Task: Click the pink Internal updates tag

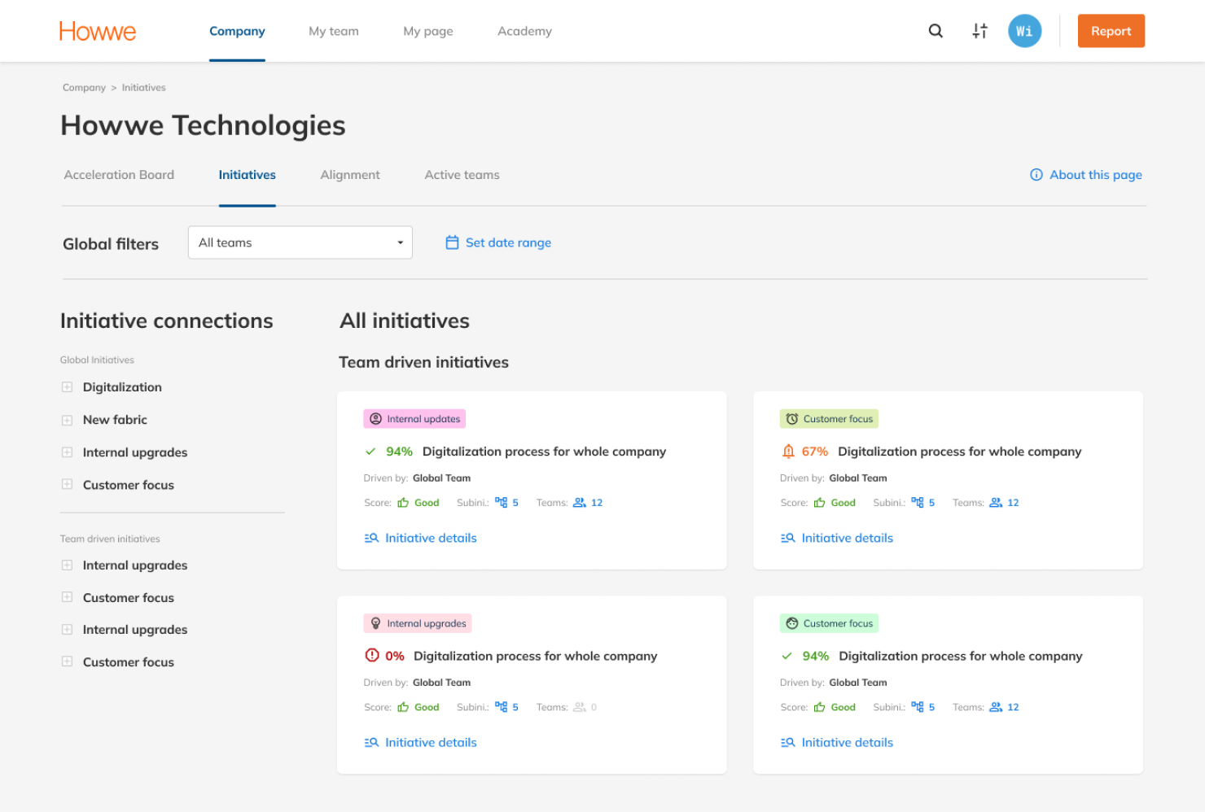Action: (414, 419)
